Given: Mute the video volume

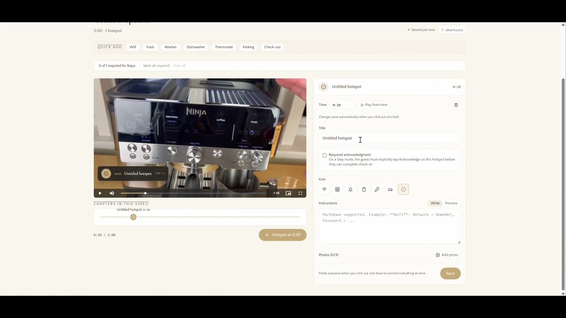Looking at the screenshot, I should pos(112,193).
